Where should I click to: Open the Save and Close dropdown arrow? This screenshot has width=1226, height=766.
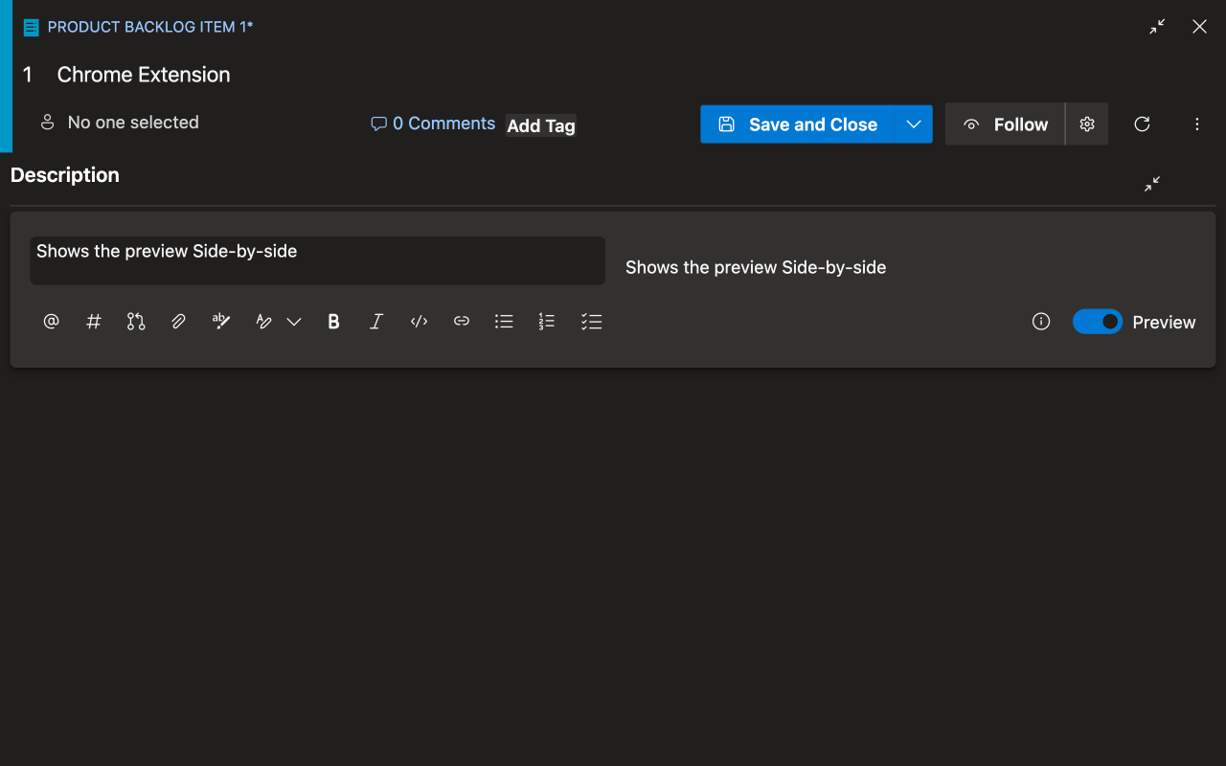point(914,124)
